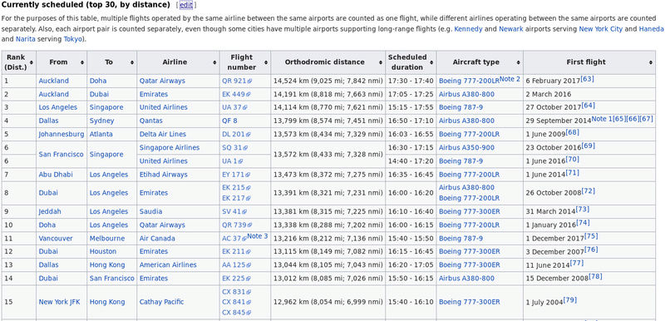This screenshot has width=665, height=321.
Task: Click the external link icon beside EK 449
Action: 249,95
